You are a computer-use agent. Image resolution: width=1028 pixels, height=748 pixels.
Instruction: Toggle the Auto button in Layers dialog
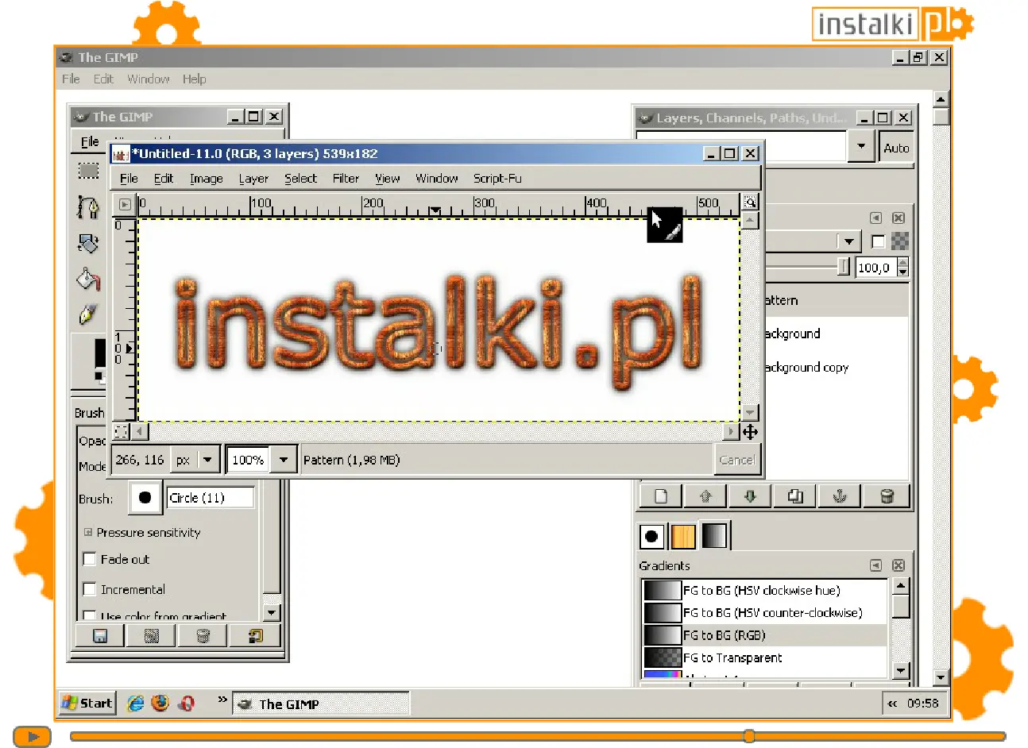[x=896, y=148]
